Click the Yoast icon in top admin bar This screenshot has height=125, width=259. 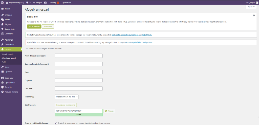tap(45, 3)
